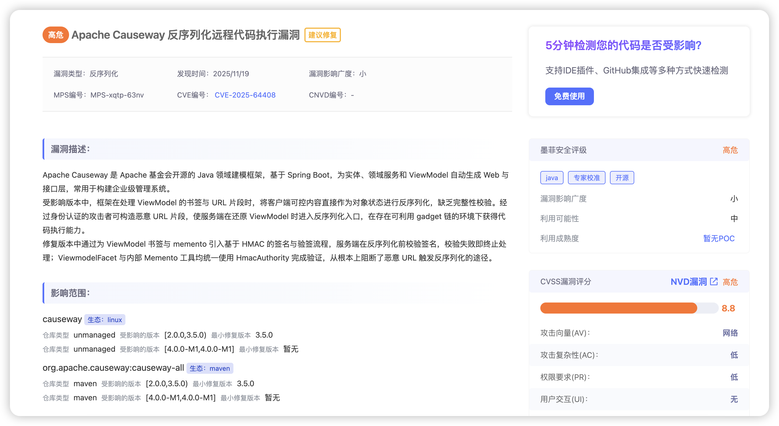
Task: Click the 开源 tag
Action: pyautogui.click(x=622, y=178)
